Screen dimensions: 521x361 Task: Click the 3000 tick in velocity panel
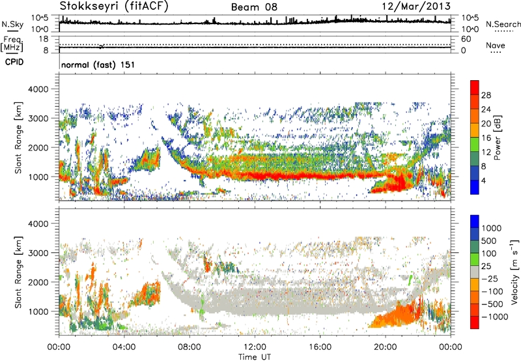coord(38,253)
